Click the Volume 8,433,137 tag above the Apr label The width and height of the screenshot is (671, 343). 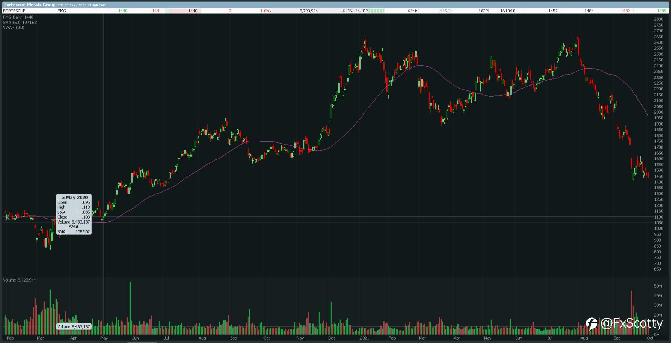[x=74, y=327]
